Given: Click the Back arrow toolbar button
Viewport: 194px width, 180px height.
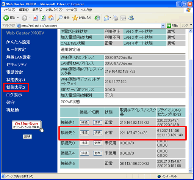Looking at the screenshot, I should (x=9, y=18).
